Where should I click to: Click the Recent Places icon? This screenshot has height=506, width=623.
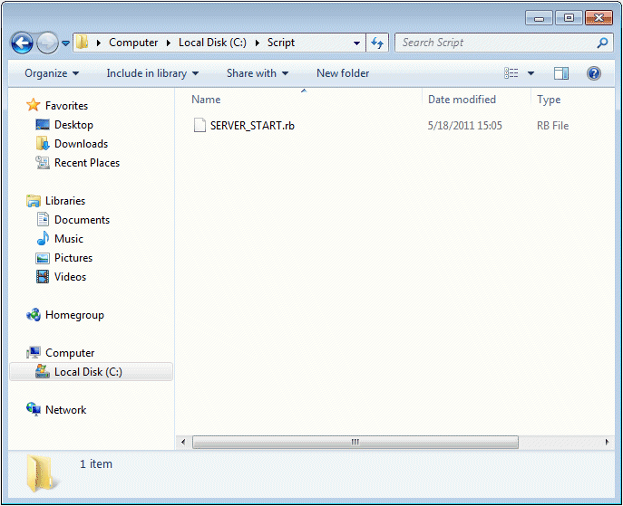coord(43,163)
